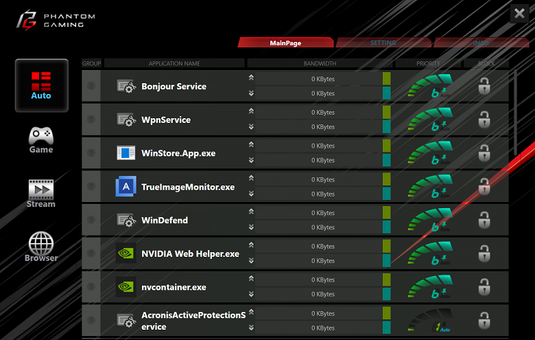Sort by BANDWIDTH column header
The width and height of the screenshot is (535, 340).
[320, 63]
